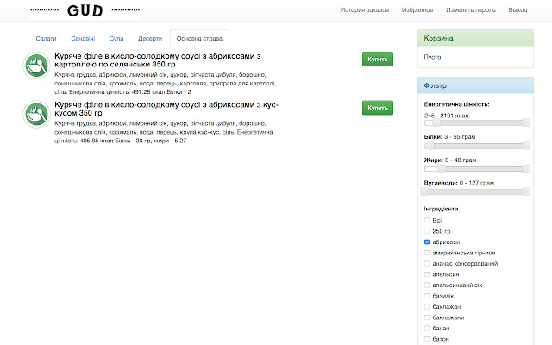The width and height of the screenshot is (552, 345).
Task: Check the американська гірчиця checkbox
Action: (427, 253)
